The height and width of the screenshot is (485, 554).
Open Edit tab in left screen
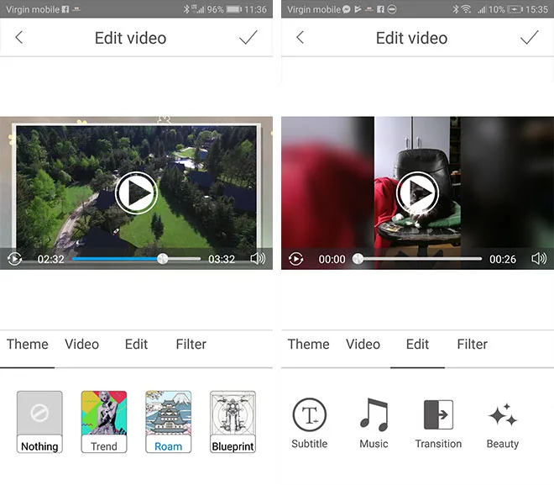pyautogui.click(x=136, y=344)
